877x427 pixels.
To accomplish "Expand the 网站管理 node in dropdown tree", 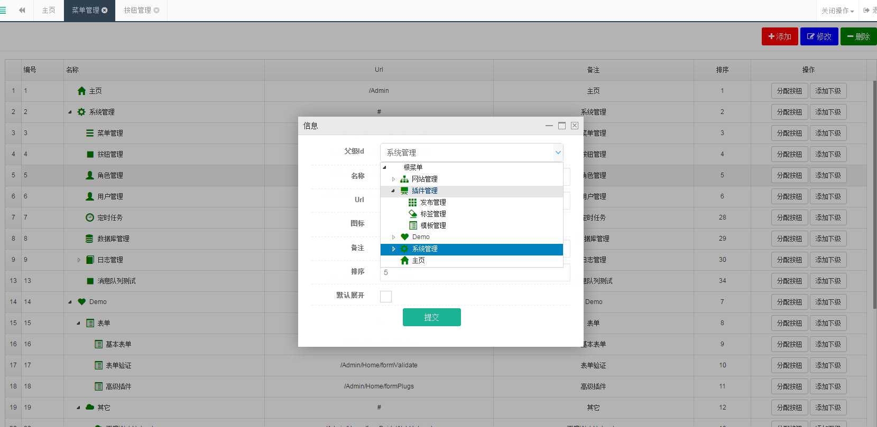I will [x=393, y=179].
